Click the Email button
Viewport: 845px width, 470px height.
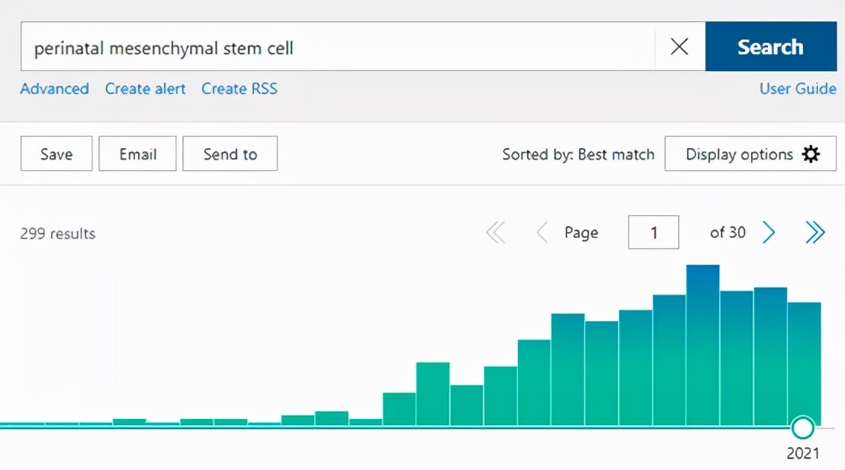(x=137, y=154)
